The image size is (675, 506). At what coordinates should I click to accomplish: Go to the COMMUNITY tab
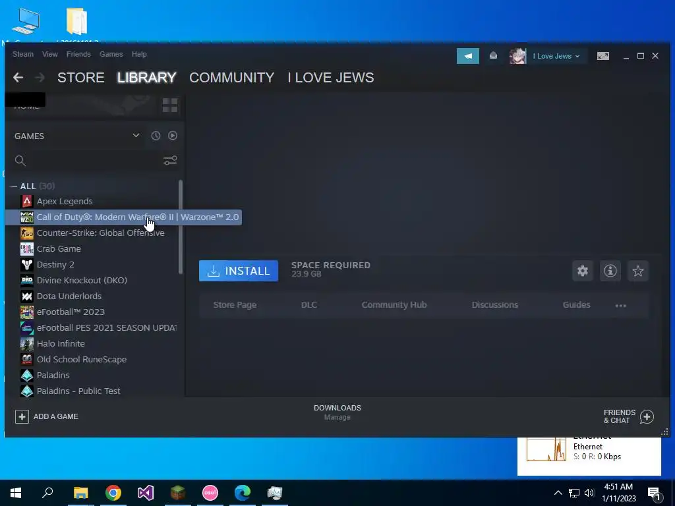pyautogui.click(x=231, y=78)
